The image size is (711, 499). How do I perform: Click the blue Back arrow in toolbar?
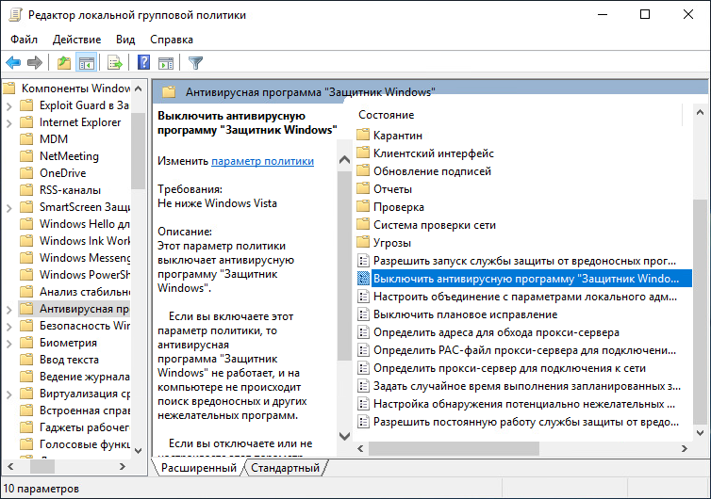tap(13, 63)
